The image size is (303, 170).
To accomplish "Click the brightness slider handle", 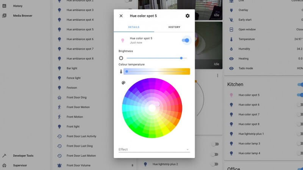I will pyautogui.click(x=181, y=58).
